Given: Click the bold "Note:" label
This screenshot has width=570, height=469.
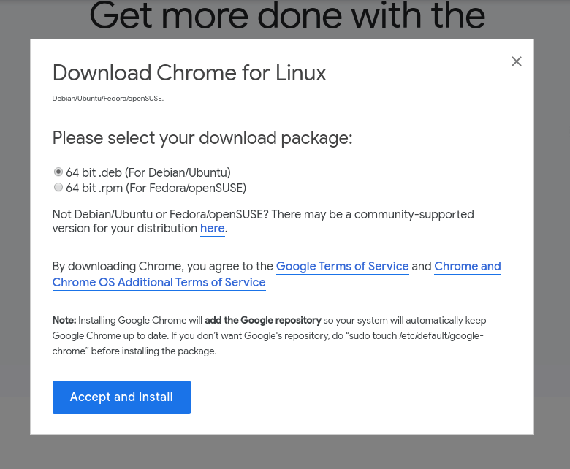Looking at the screenshot, I should pos(64,321).
